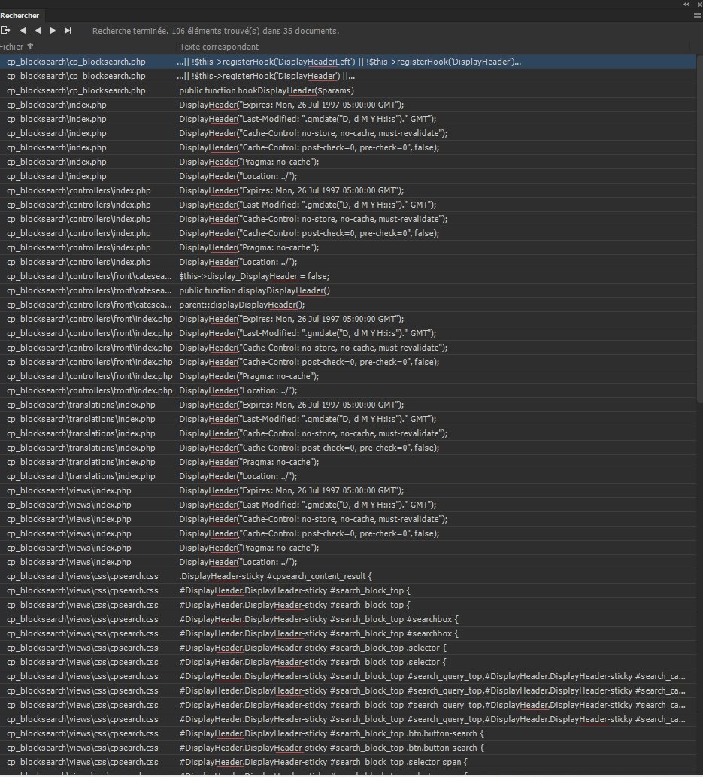Select the registerHook('DisplayHeaderLeft') result row
The height and width of the screenshot is (777, 703).
click(x=348, y=62)
